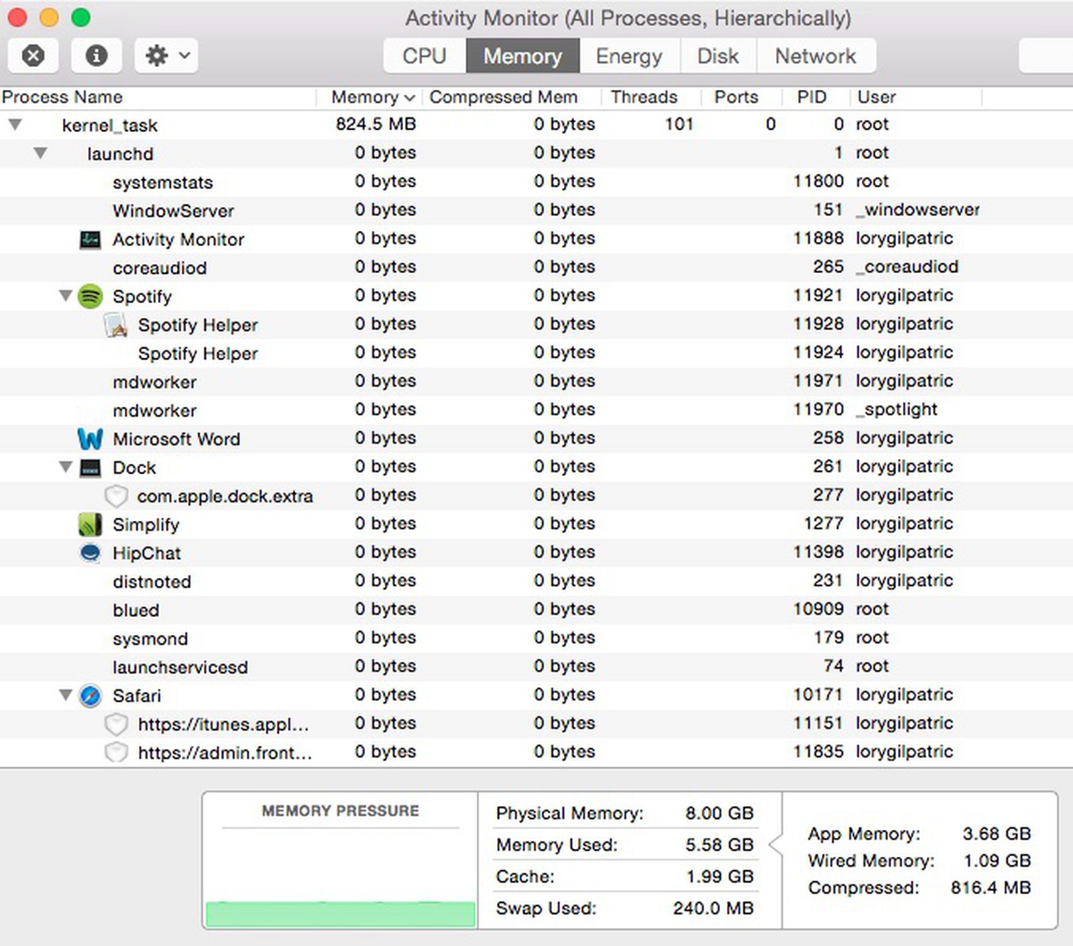Click the inspect info toolbar icon
Image resolution: width=1073 pixels, height=946 pixels.
(x=96, y=56)
